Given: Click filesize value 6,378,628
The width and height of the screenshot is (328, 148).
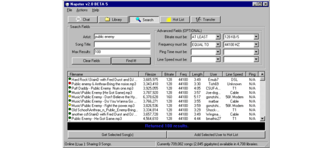Looking at the screenshot, I should 151,97.
